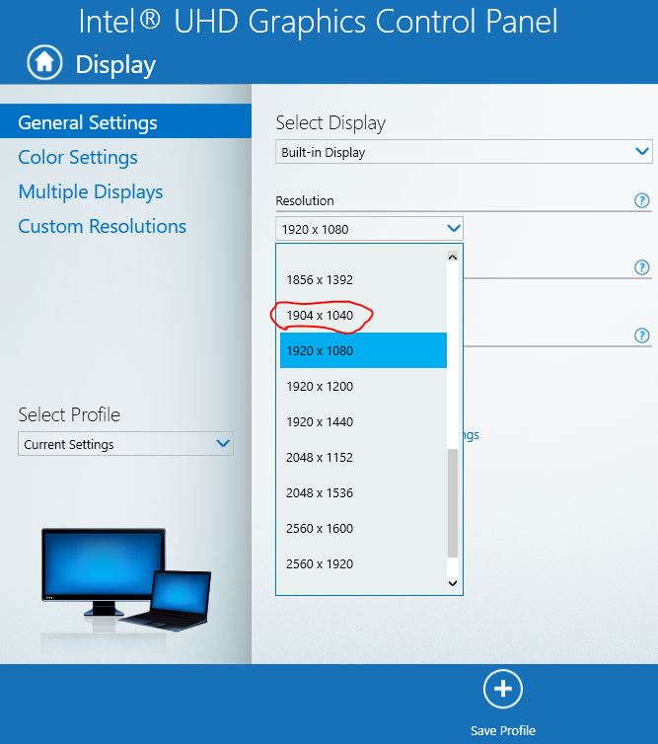Image resolution: width=658 pixels, height=744 pixels.
Task: Expand the Select Display dropdown
Action: coord(464,152)
